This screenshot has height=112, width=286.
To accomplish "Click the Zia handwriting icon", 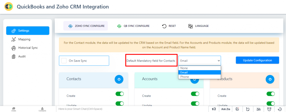I will pos(258,109).
